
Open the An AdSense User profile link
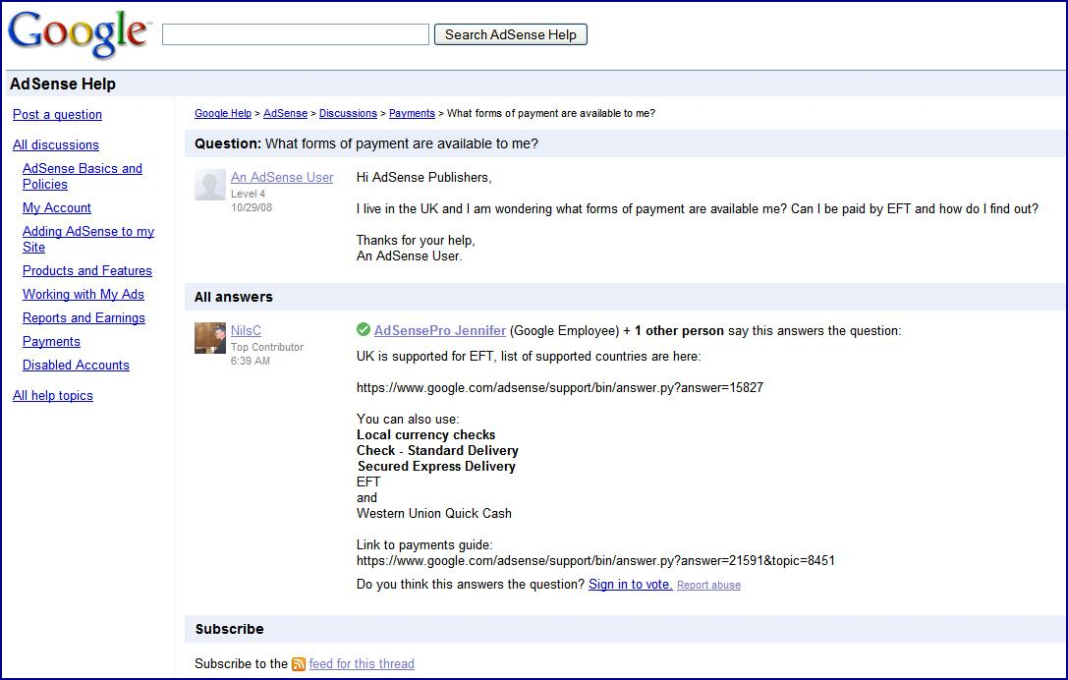click(x=282, y=177)
